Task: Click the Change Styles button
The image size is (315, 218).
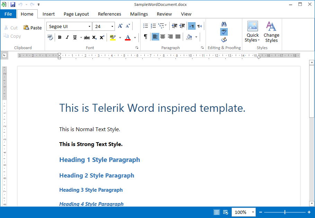Action: (271, 33)
